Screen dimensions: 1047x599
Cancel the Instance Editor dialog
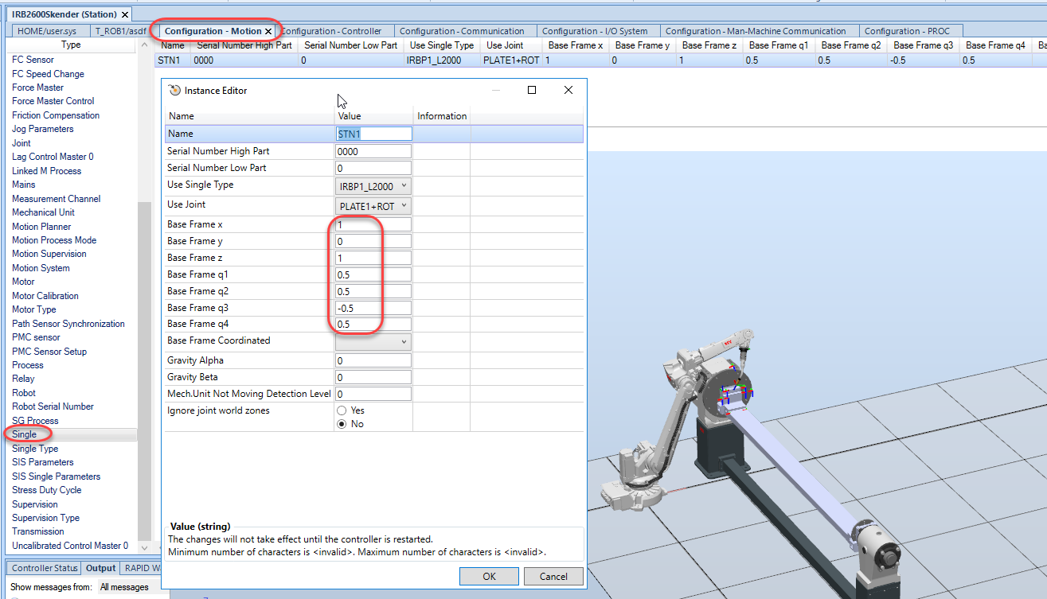pos(553,577)
